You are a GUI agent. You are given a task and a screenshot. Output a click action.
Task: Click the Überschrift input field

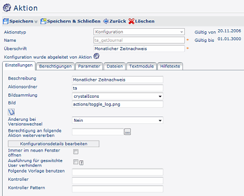click(x=139, y=49)
